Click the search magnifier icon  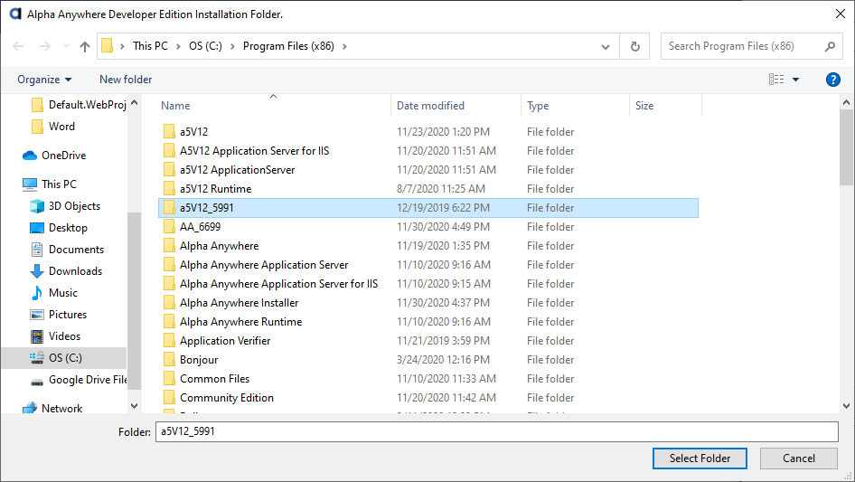tap(830, 46)
